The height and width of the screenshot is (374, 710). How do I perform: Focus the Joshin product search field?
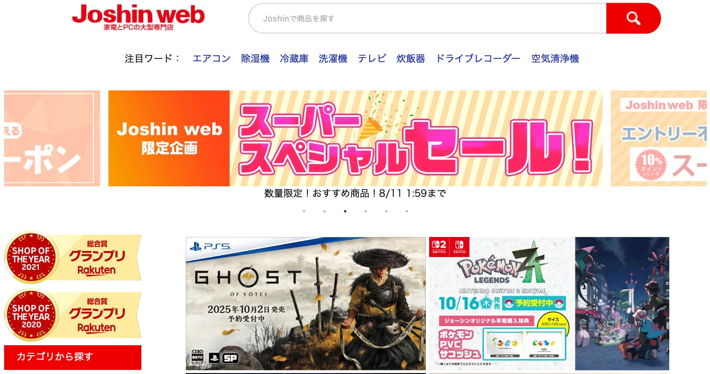[x=427, y=18]
